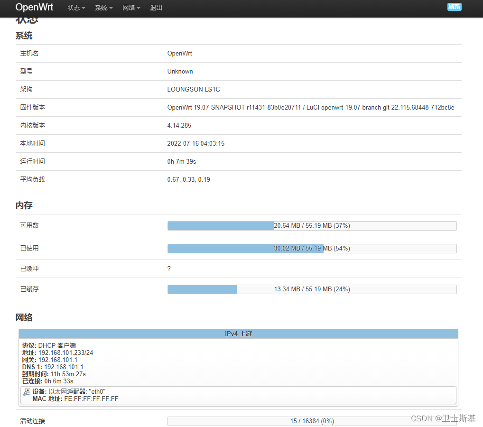Click the 已使用 row label
Screen dimensions: 483x427
point(29,248)
